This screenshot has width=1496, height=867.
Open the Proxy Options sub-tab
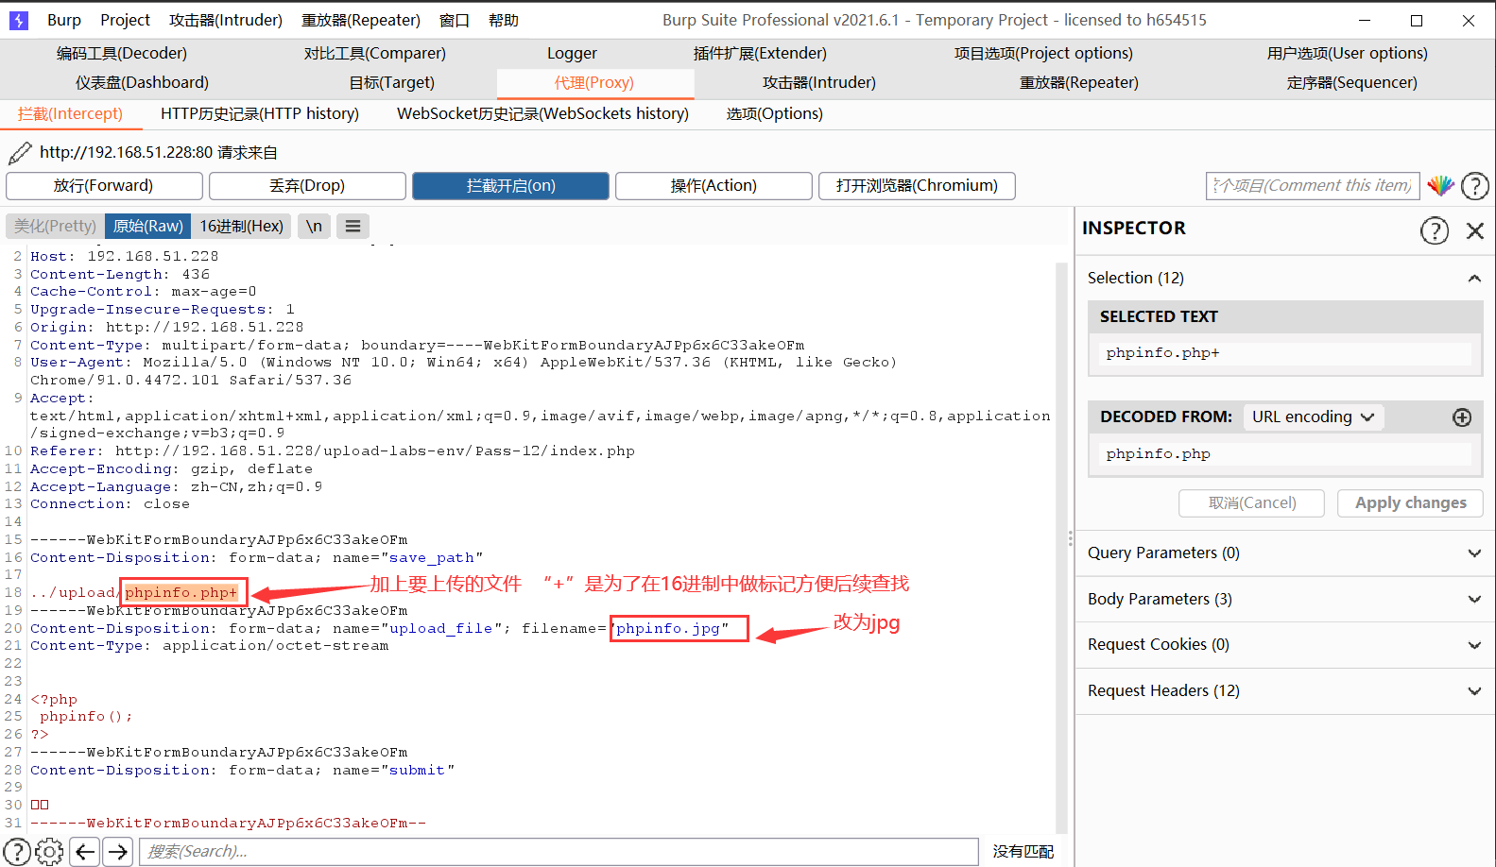[x=775, y=113]
